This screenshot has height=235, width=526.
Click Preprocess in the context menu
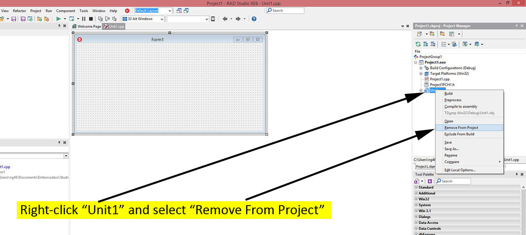coord(469,100)
